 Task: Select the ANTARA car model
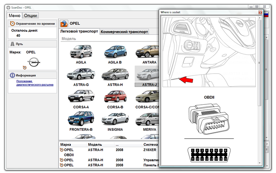click(148, 54)
